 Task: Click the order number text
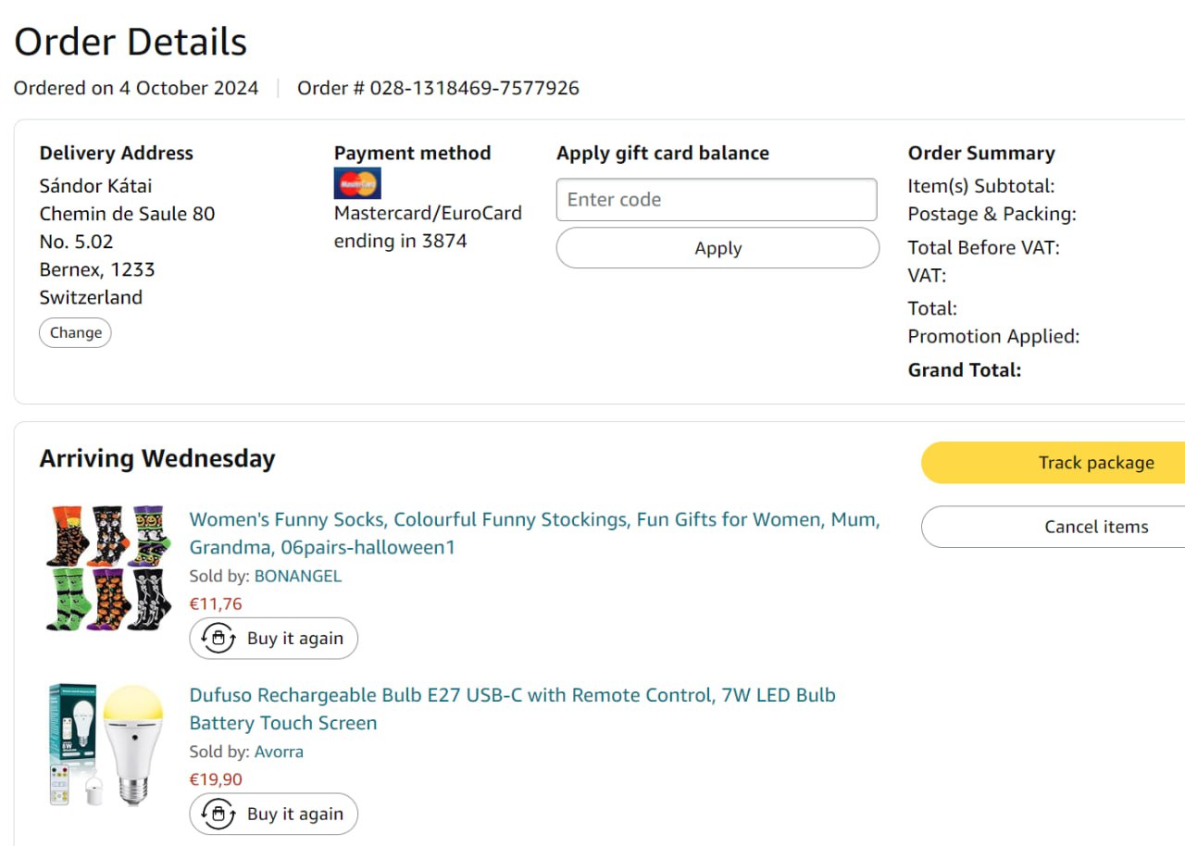click(x=438, y=88)
